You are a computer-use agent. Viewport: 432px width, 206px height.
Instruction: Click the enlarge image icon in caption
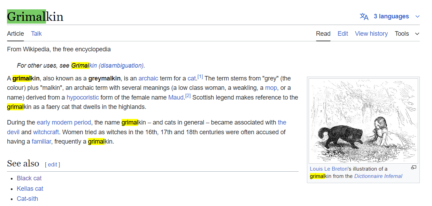tap(414, 168)
